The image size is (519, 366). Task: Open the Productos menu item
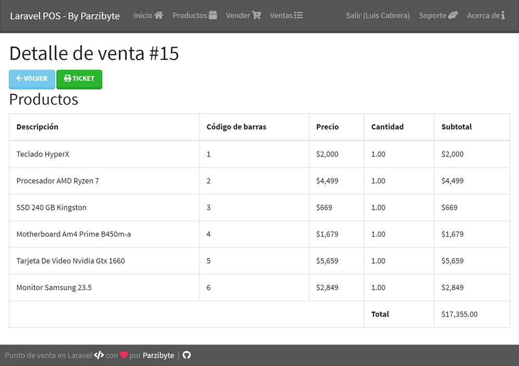pyautogui.click(x=189, y=15)
